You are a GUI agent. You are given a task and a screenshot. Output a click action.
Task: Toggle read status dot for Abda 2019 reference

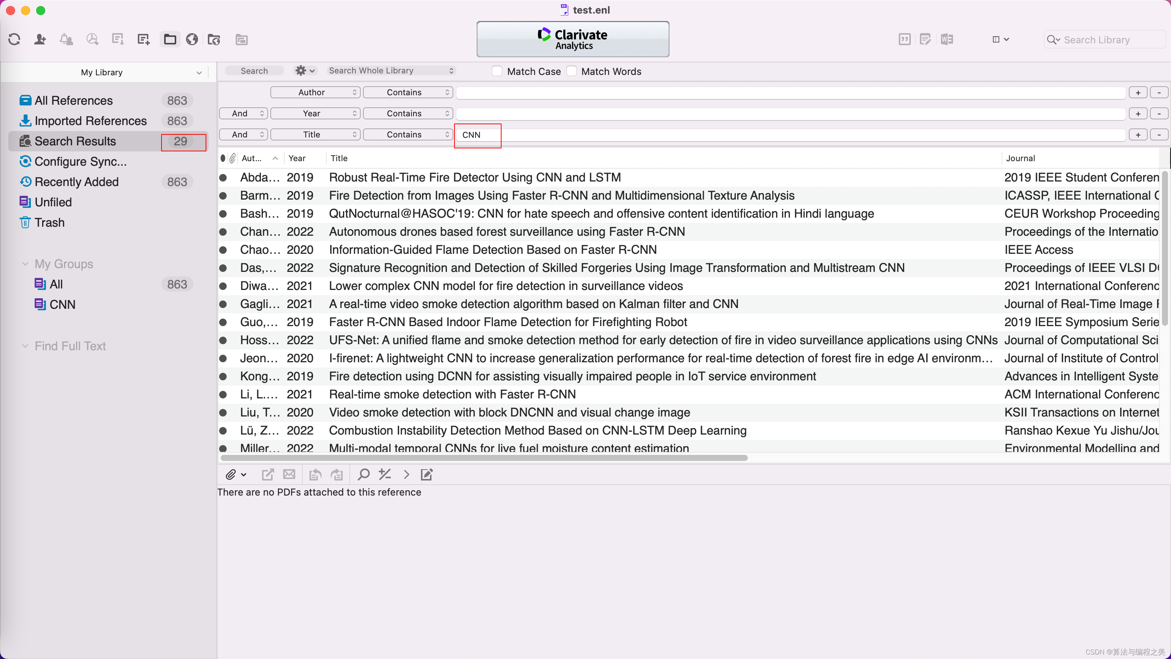[x=223, y=178]
